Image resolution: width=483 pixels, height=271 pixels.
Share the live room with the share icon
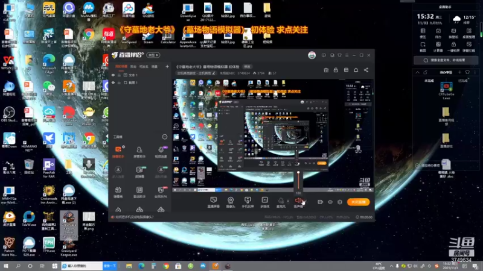(366, 70)
